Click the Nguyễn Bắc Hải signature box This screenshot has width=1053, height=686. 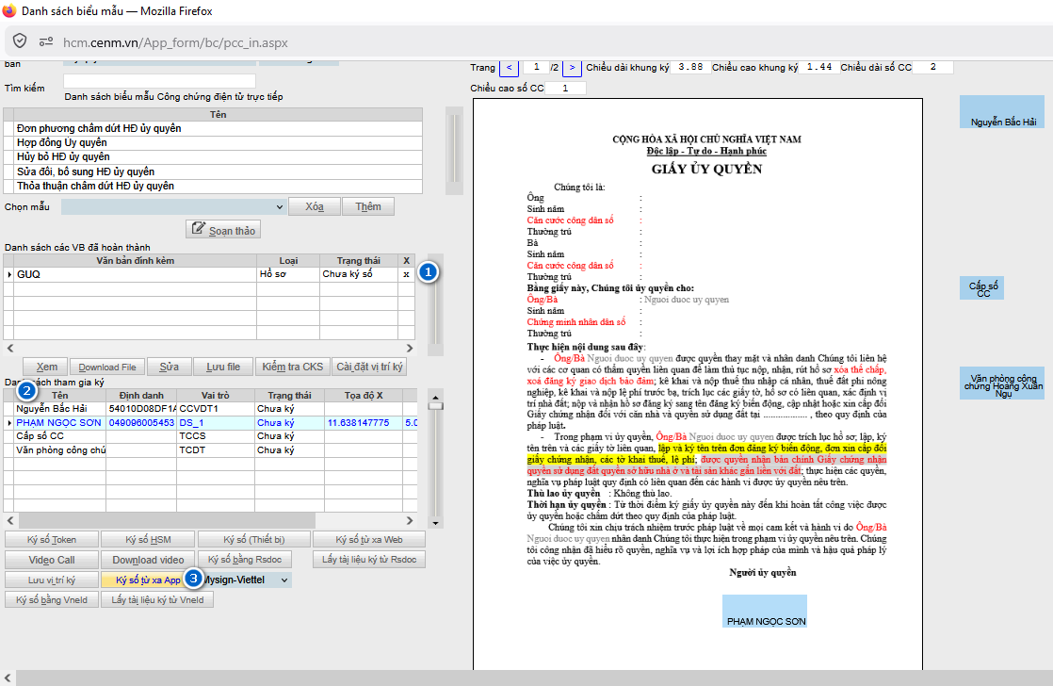pyautogui.click(x=1002, y=111)
